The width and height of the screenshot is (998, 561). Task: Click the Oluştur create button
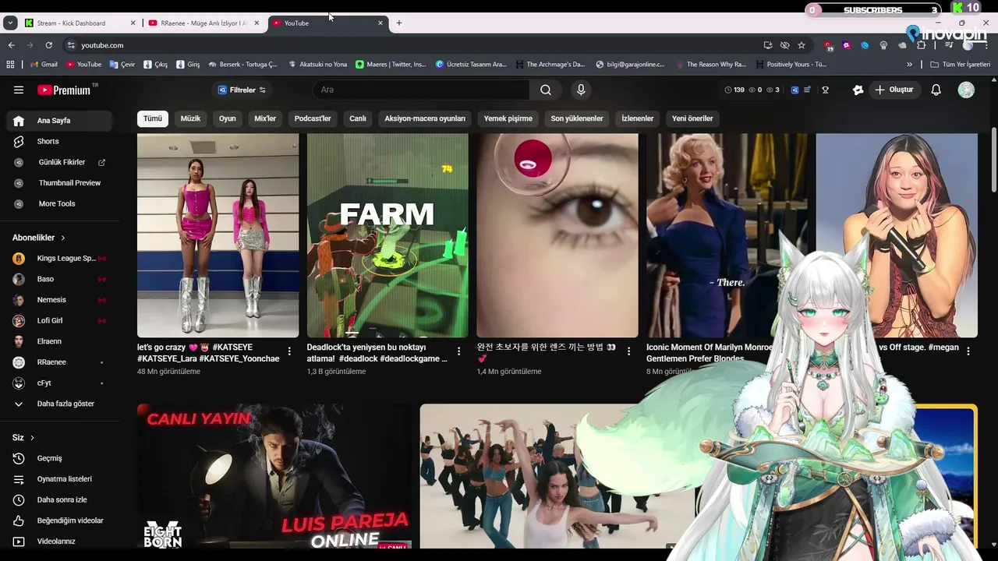tap(894, 90)
